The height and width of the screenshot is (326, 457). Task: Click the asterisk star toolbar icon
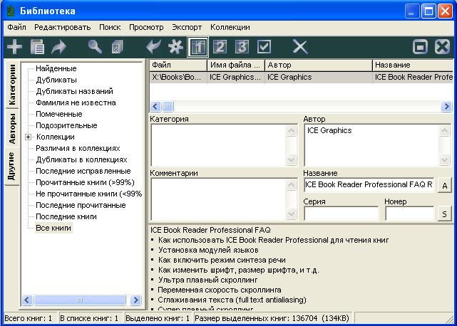[175, 47]
